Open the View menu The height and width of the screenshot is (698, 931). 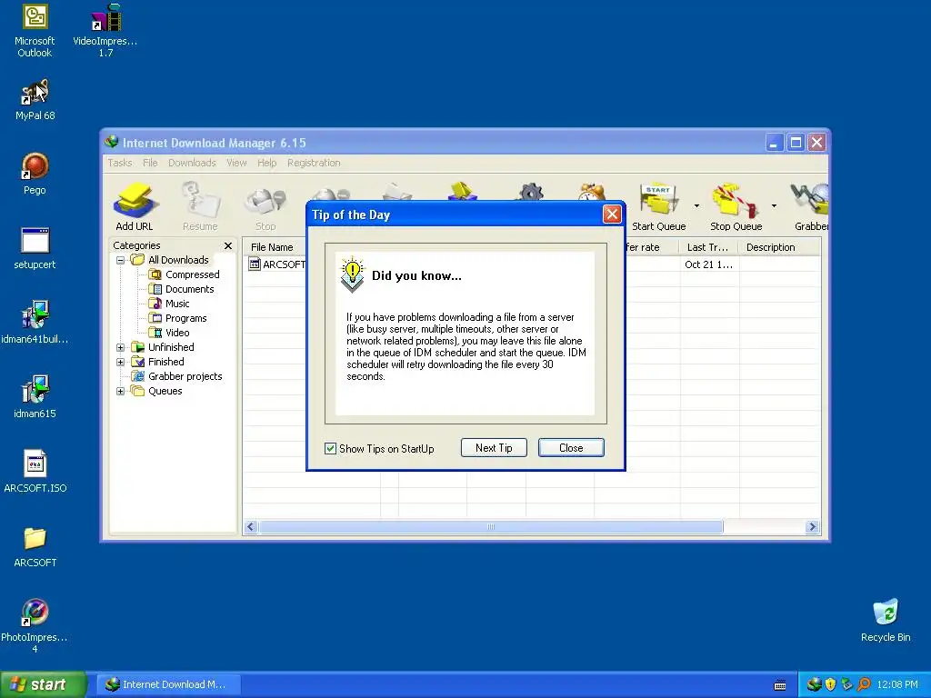tap(236, 163)
